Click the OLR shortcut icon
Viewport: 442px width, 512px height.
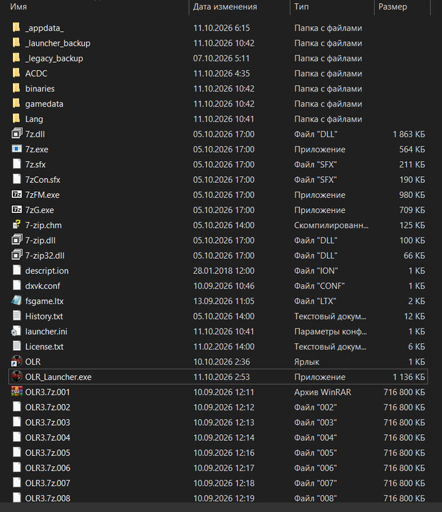[x=16, y=361]
